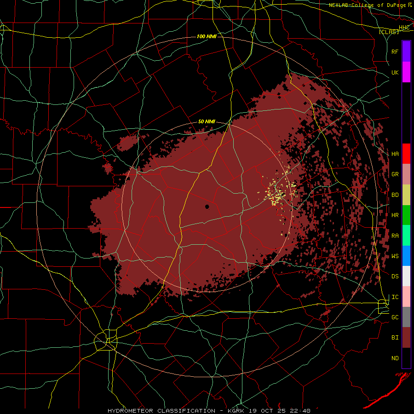
Task: Click the HHC product code text
Action: pyautogui.click(x=404, y=28)
